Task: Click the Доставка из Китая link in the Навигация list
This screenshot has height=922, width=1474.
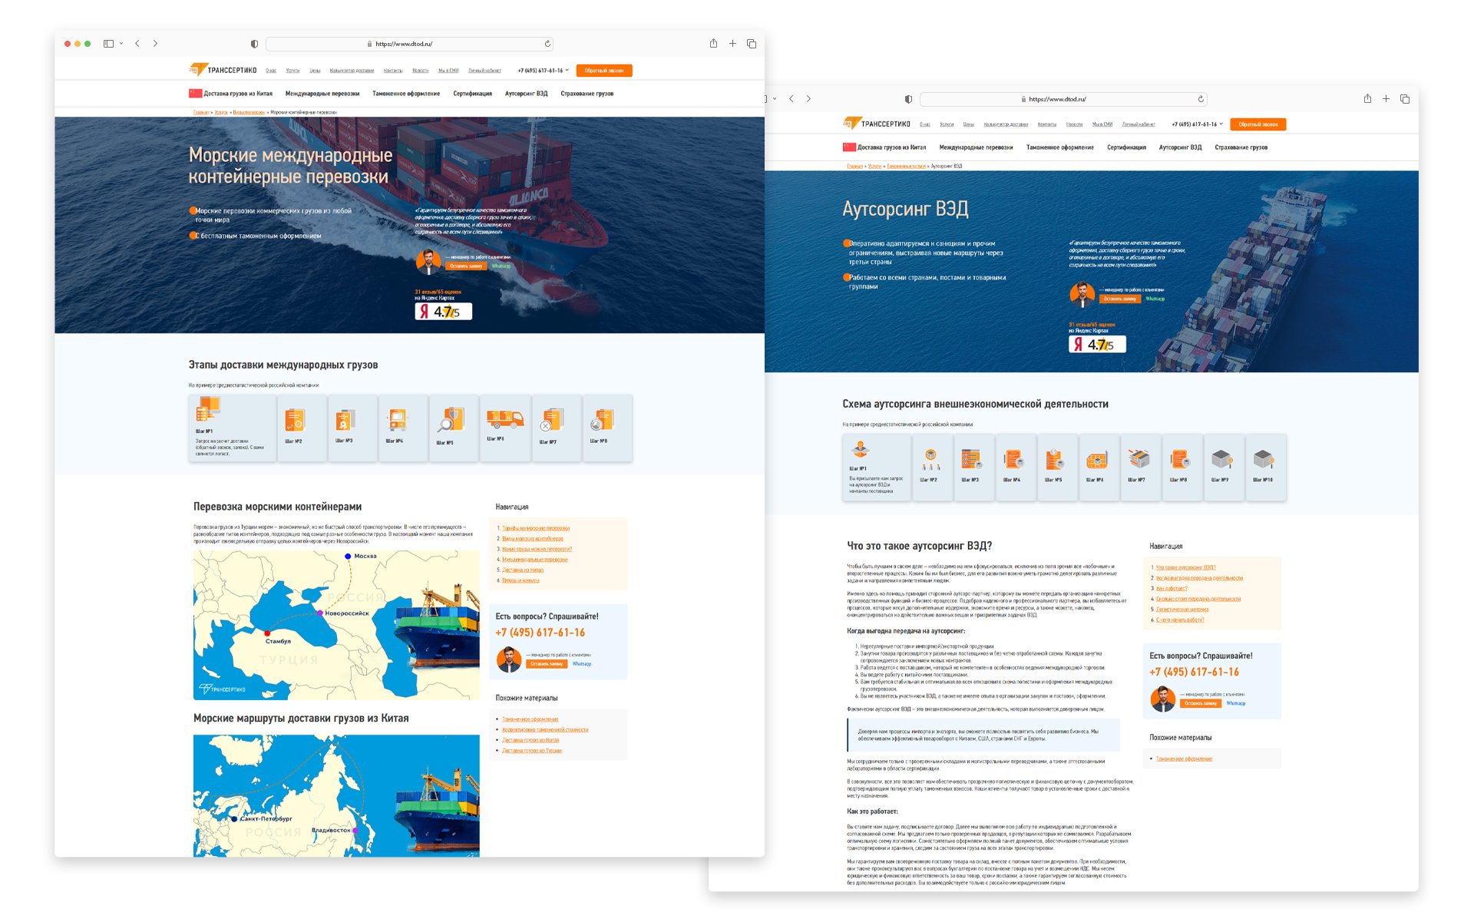Action: pyautogui.click(x=523, y=570)
